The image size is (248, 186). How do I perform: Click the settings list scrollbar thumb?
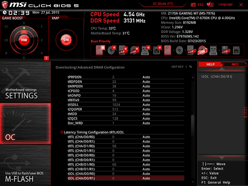193,125
